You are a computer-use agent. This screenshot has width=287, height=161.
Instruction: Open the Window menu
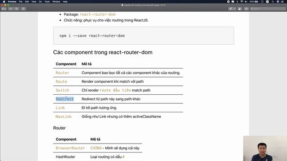(56, 2)
